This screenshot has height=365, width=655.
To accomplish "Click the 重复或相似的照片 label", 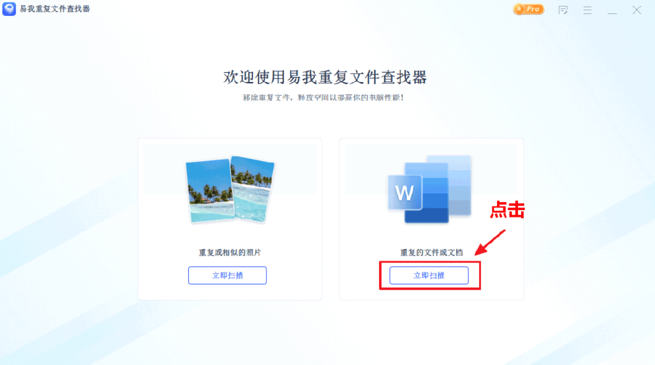I will pyautogui.click(x=230, y=252).
